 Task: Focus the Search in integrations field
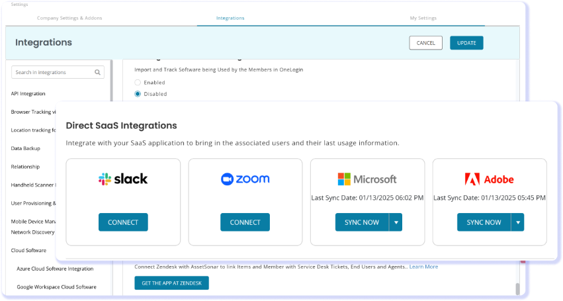point(58,72)
